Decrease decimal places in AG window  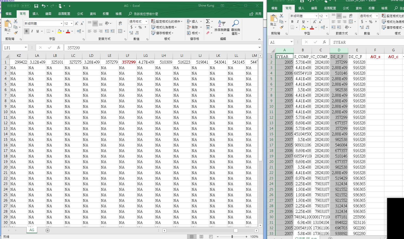coord(137,33)
